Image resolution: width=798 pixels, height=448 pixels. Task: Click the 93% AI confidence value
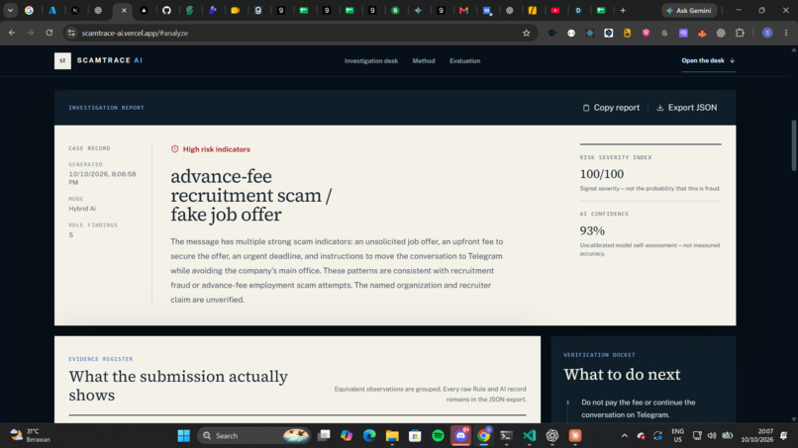(592, 230)
